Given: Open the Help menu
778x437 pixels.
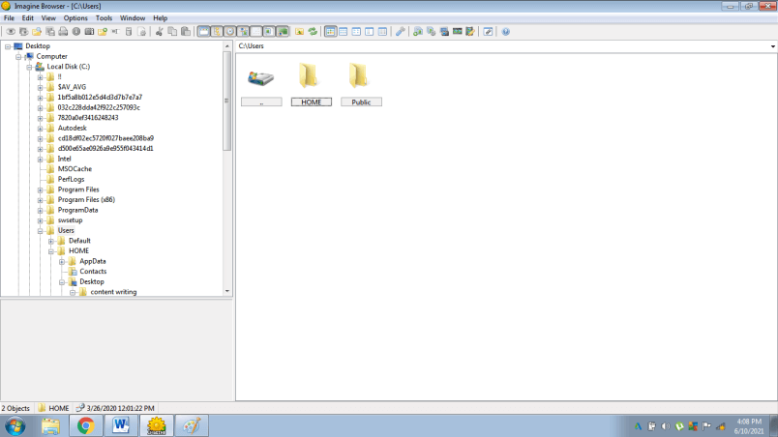Looking at the screenshot, I should (x=160, y=17).
